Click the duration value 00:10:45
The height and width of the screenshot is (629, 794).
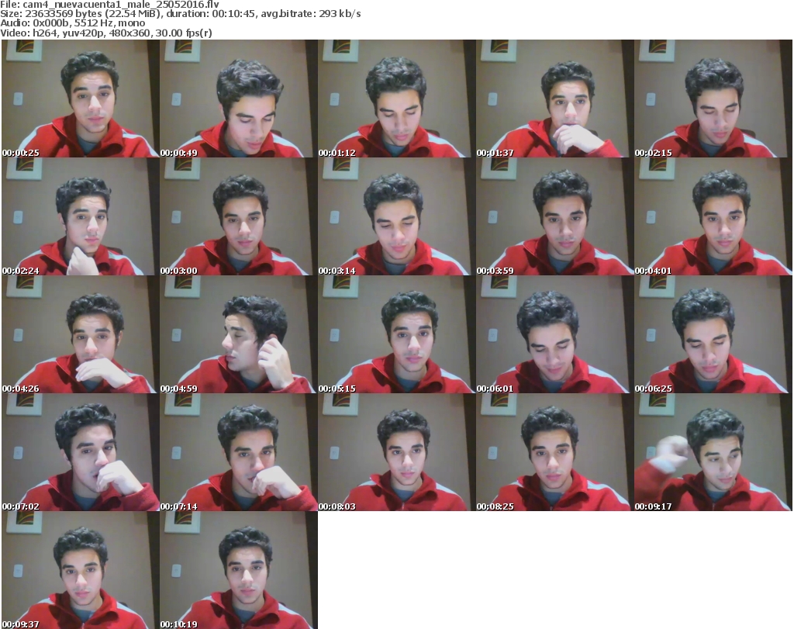pos(235,14)
